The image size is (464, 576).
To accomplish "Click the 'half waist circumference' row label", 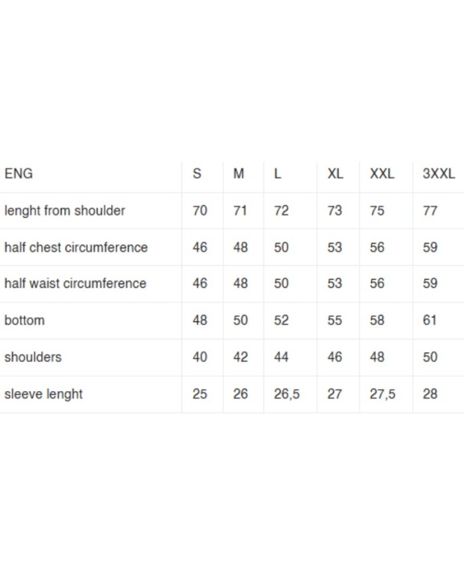I will click(x=75, y=284).
